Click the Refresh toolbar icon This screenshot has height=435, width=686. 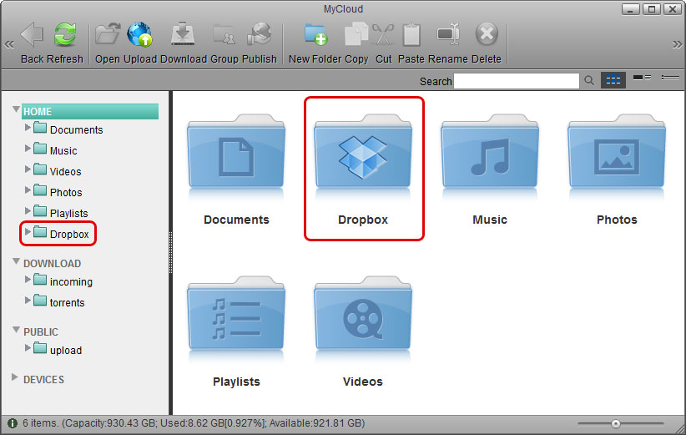(x=65, y=35)
